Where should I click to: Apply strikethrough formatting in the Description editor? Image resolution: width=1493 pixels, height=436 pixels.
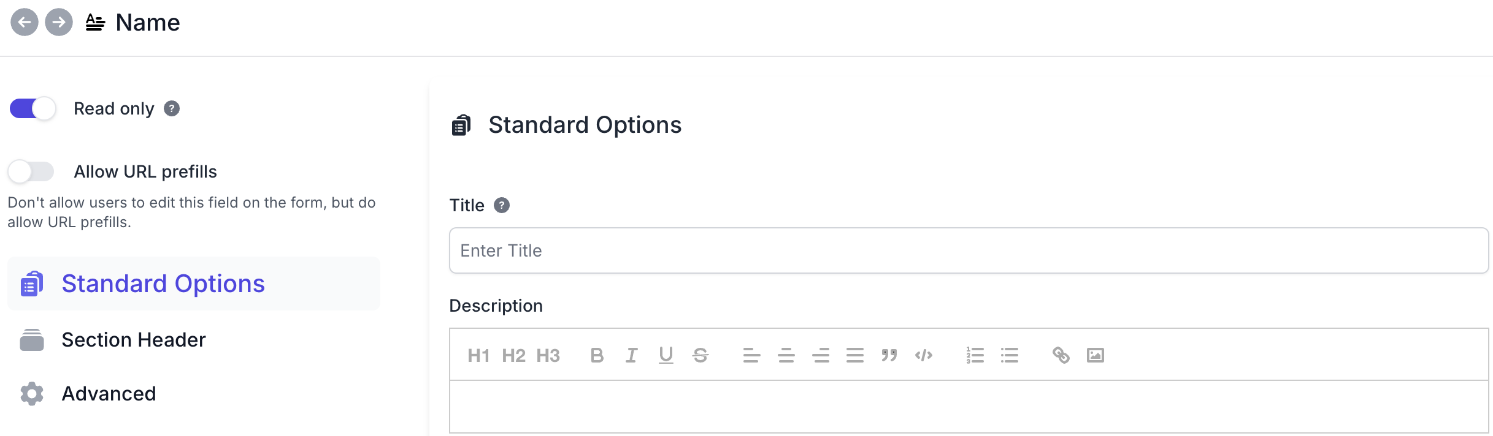click(x=700, y=355)
